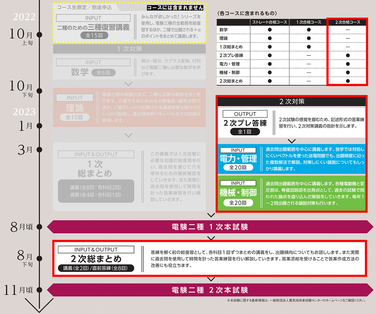Select the 2次合格コース column header

coord(347,22)
